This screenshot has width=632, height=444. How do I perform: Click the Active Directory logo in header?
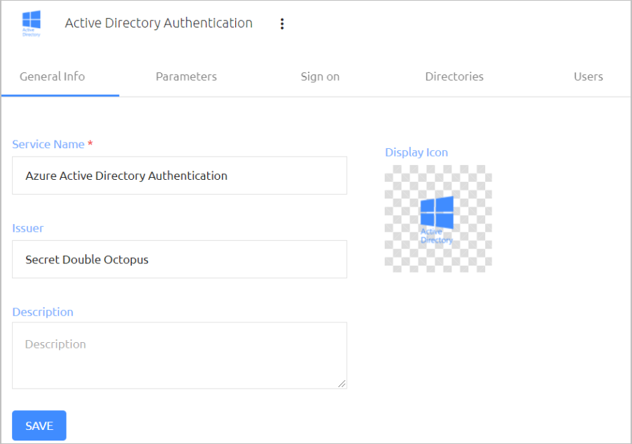coord(32,23)
